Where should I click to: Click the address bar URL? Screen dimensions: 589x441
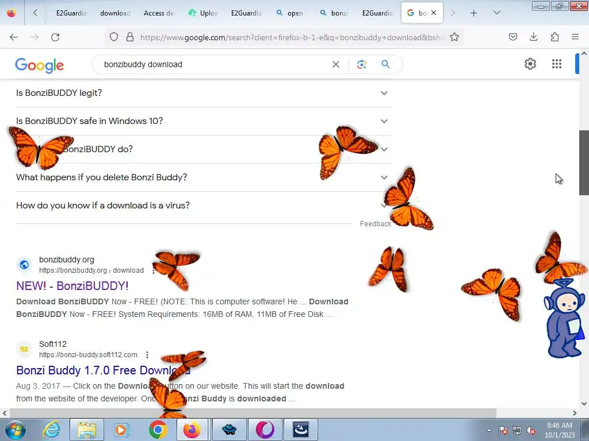point(292,37)
